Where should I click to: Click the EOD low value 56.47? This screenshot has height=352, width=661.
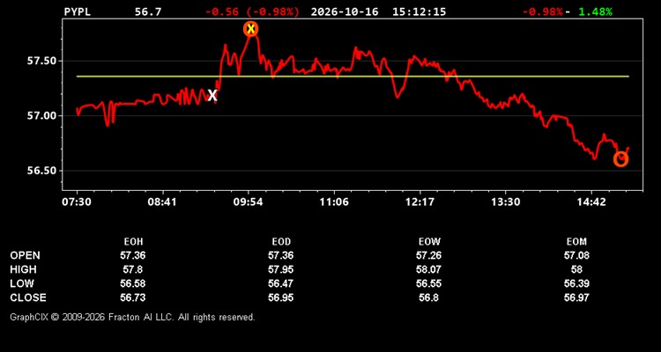point(281,283)
